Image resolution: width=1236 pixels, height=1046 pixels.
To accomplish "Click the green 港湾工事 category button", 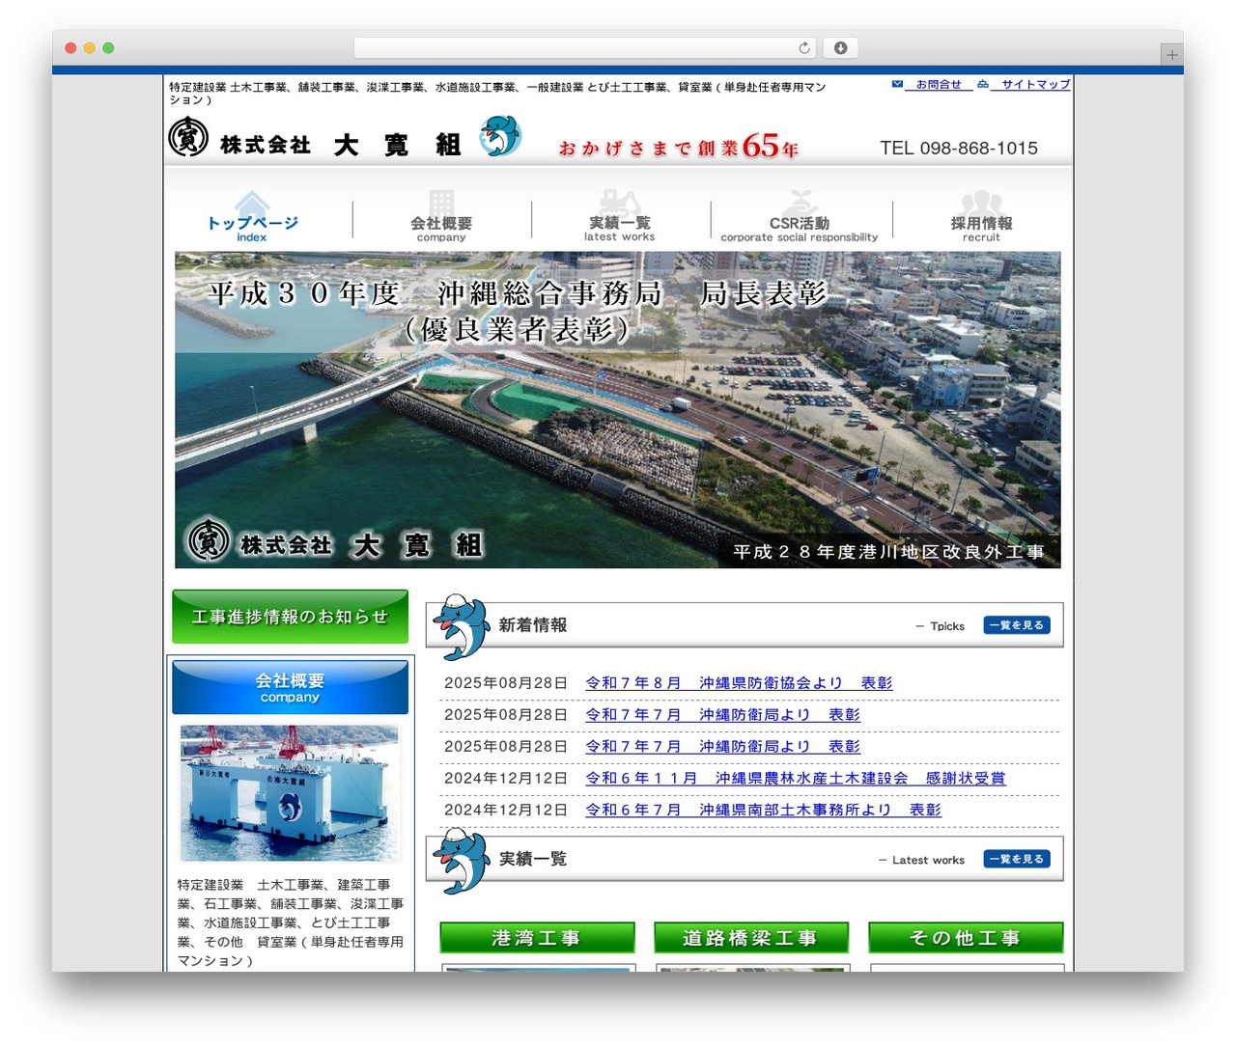I will coord(537,938).
